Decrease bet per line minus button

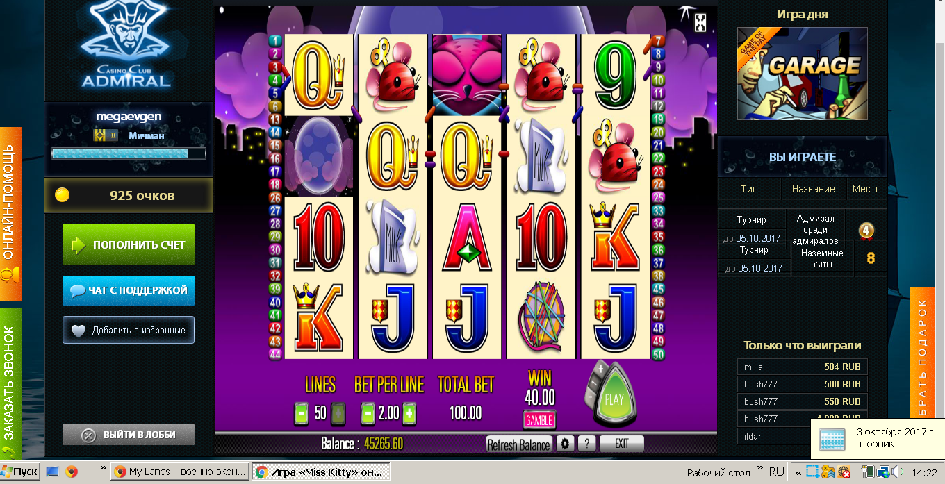click(368, 414)
